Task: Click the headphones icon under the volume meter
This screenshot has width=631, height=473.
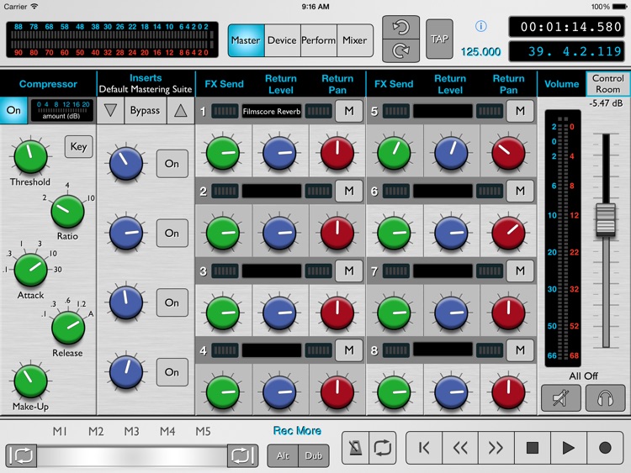Action: click(x=605, y=399)
